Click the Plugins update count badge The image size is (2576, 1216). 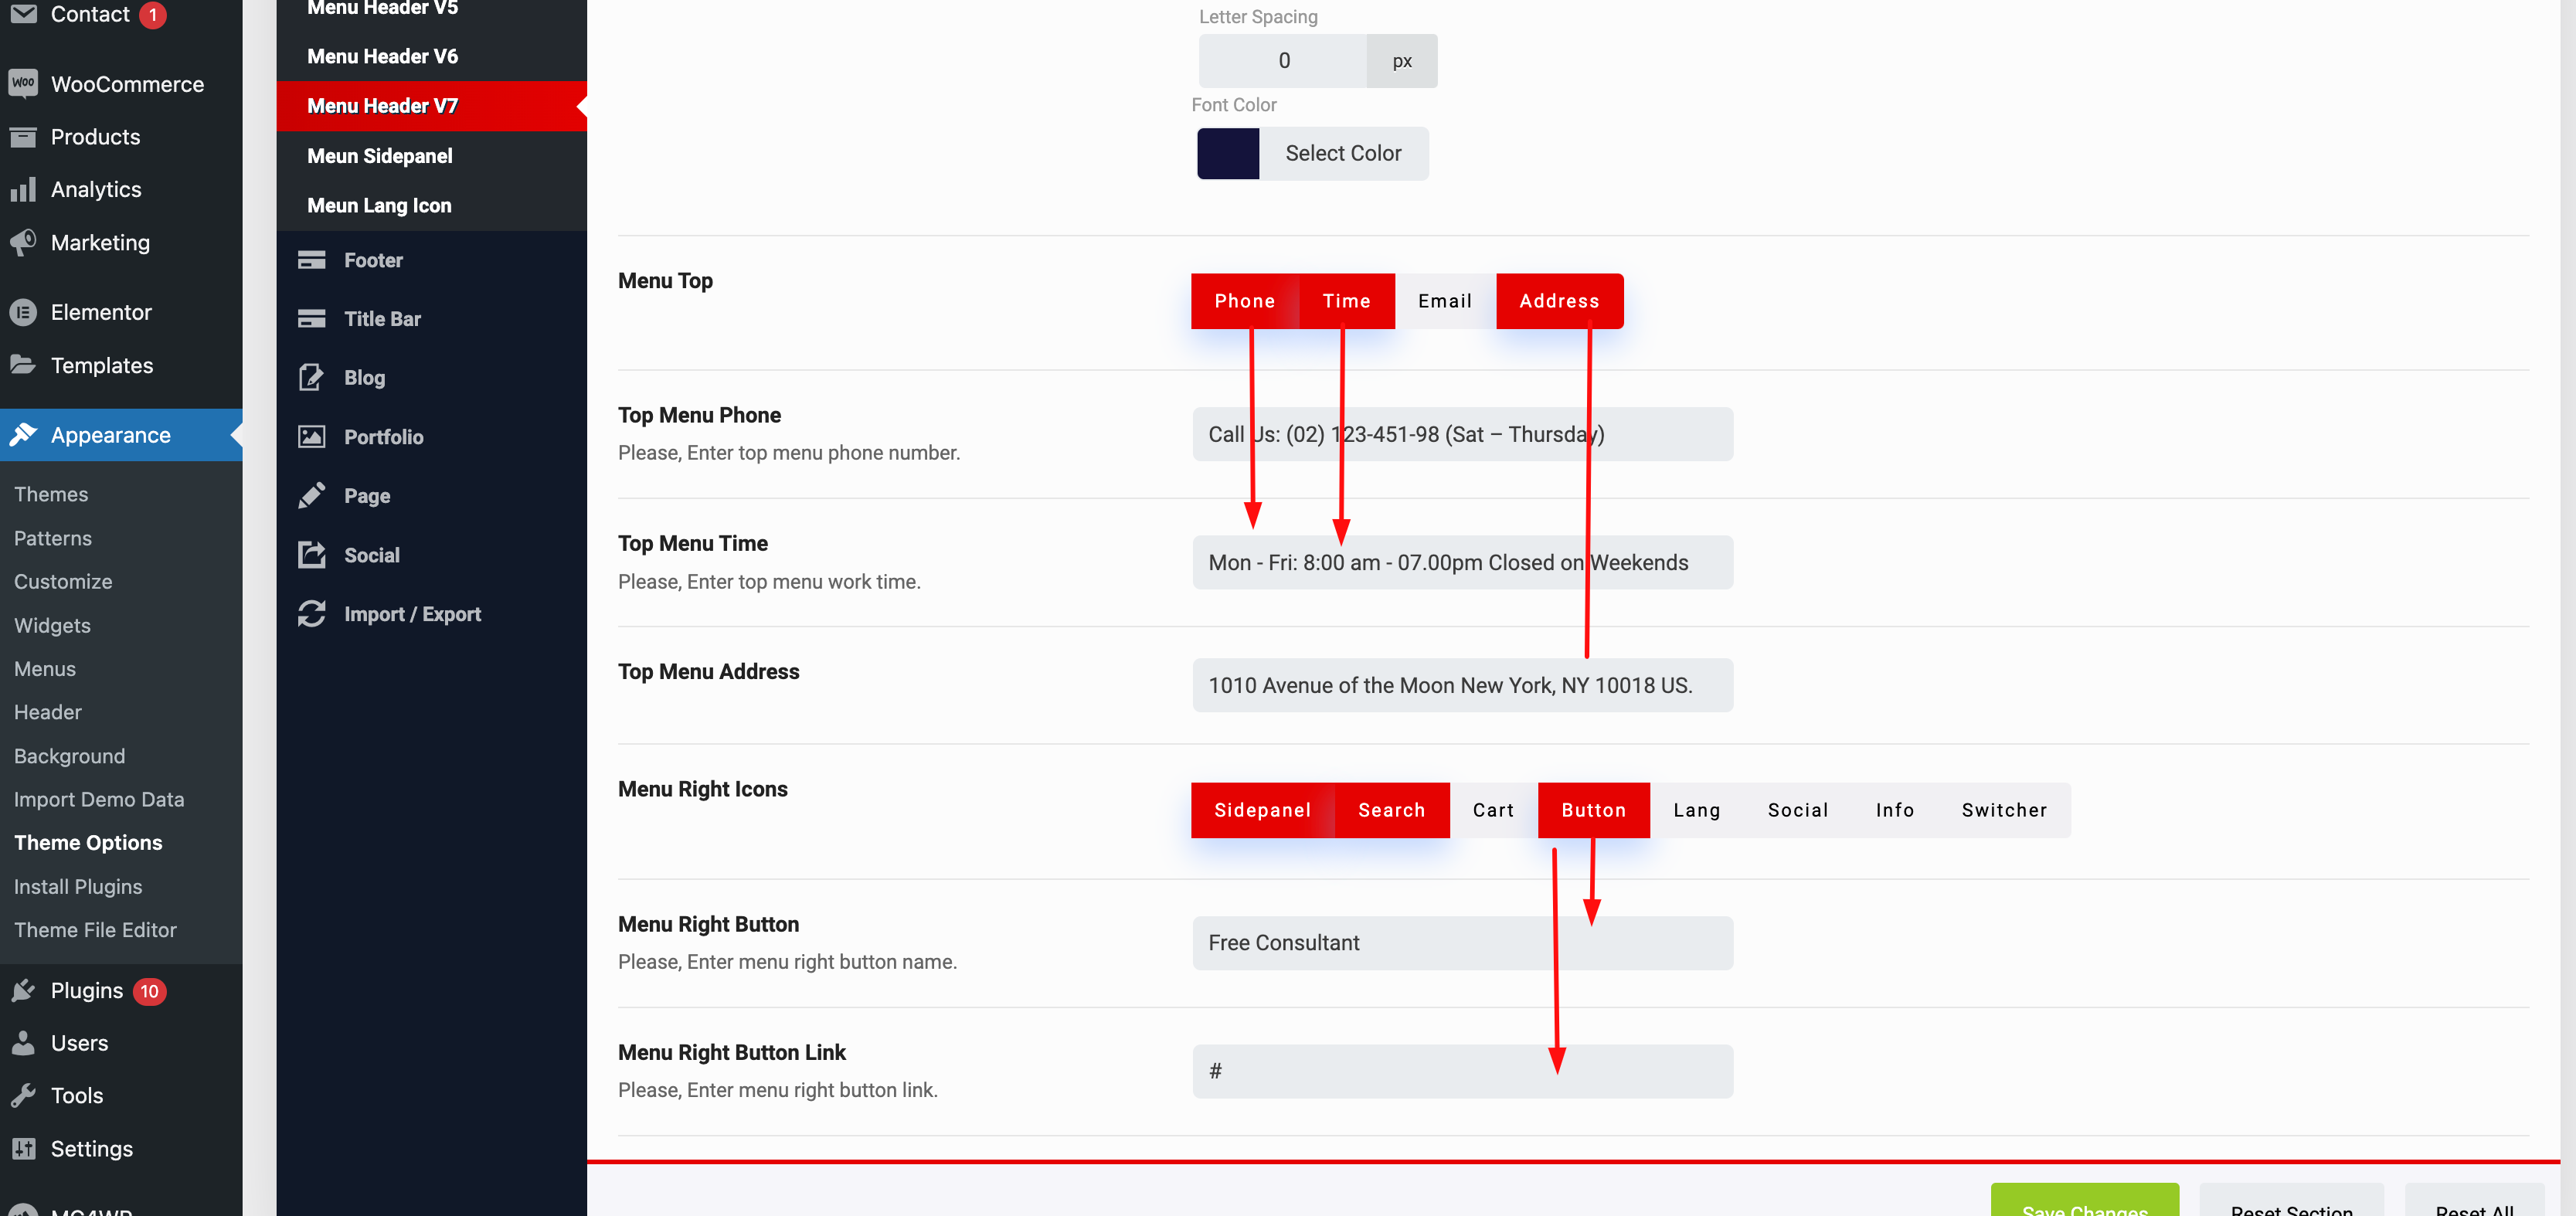click(x=149, y=991)
